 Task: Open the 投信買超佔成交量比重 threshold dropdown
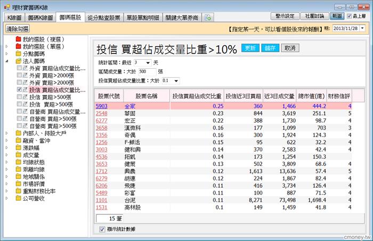click(x=176, y=81)
